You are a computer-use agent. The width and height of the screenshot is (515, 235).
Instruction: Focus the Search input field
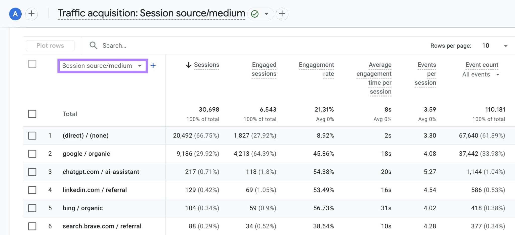point(114,45)
